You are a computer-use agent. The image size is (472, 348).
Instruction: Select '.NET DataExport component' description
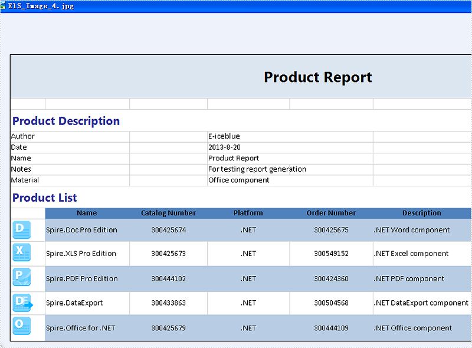[421, 303]
